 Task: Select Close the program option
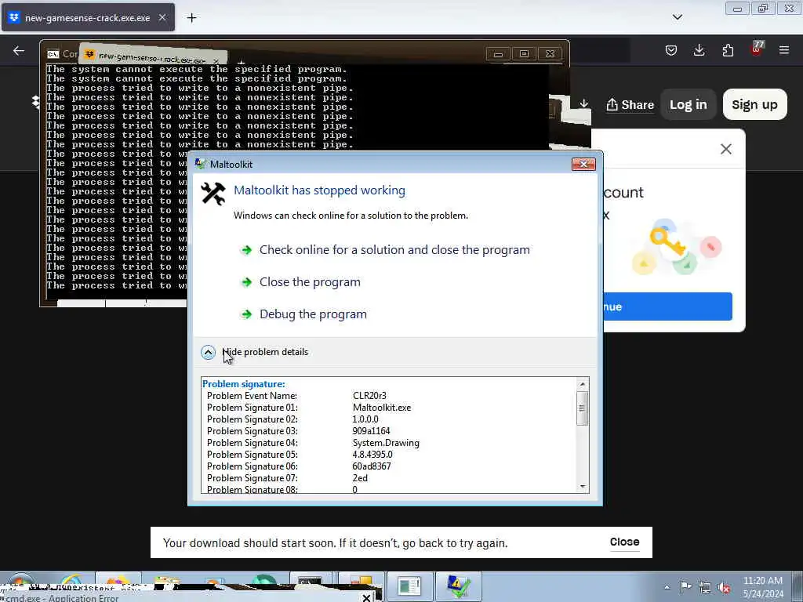[x=310, y=282]
